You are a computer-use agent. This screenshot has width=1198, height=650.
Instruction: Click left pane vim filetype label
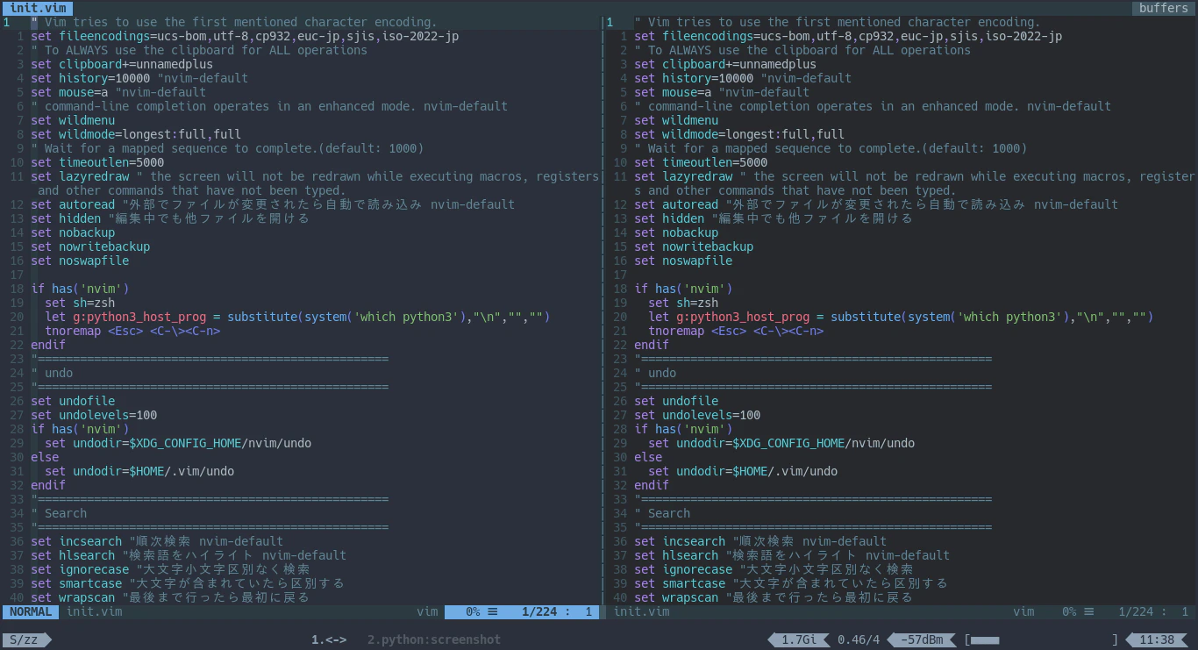pyautogui.click(x=427, y=611)
